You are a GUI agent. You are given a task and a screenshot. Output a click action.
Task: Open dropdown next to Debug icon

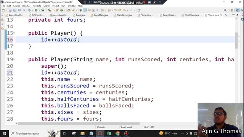click(x=32, y=10)
